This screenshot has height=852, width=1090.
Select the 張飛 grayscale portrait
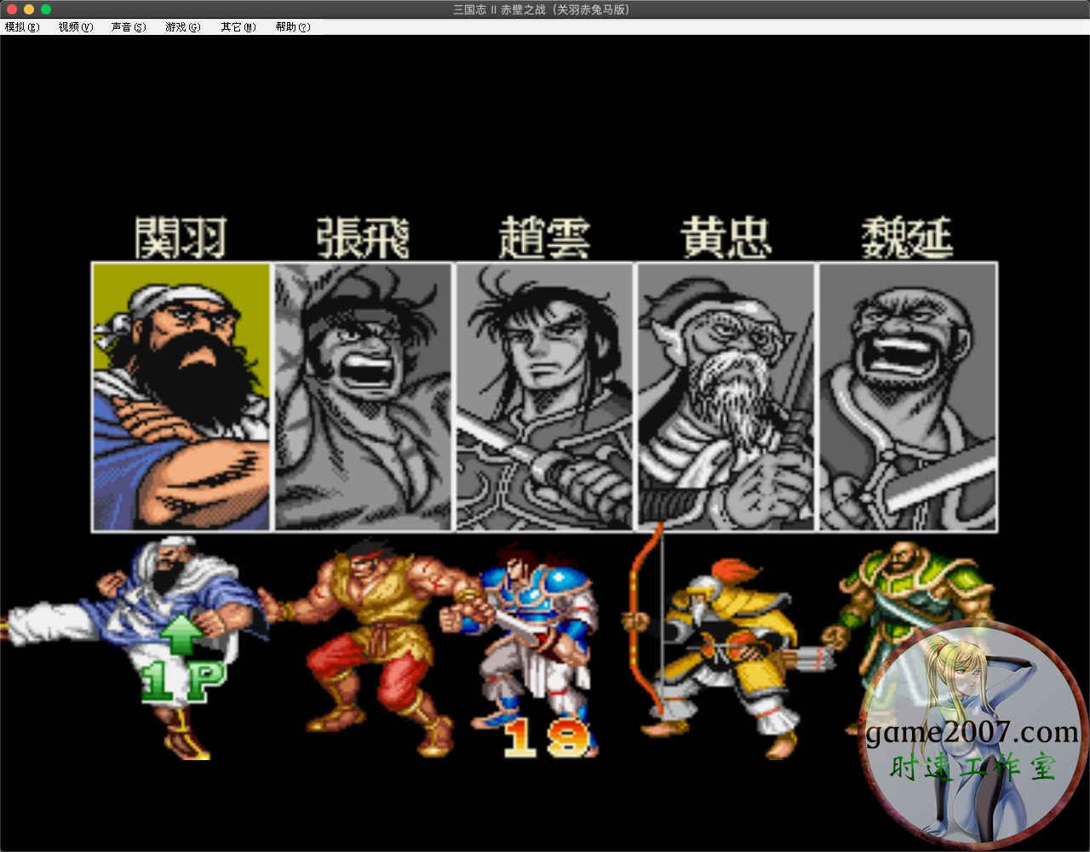tap(363, 397)
